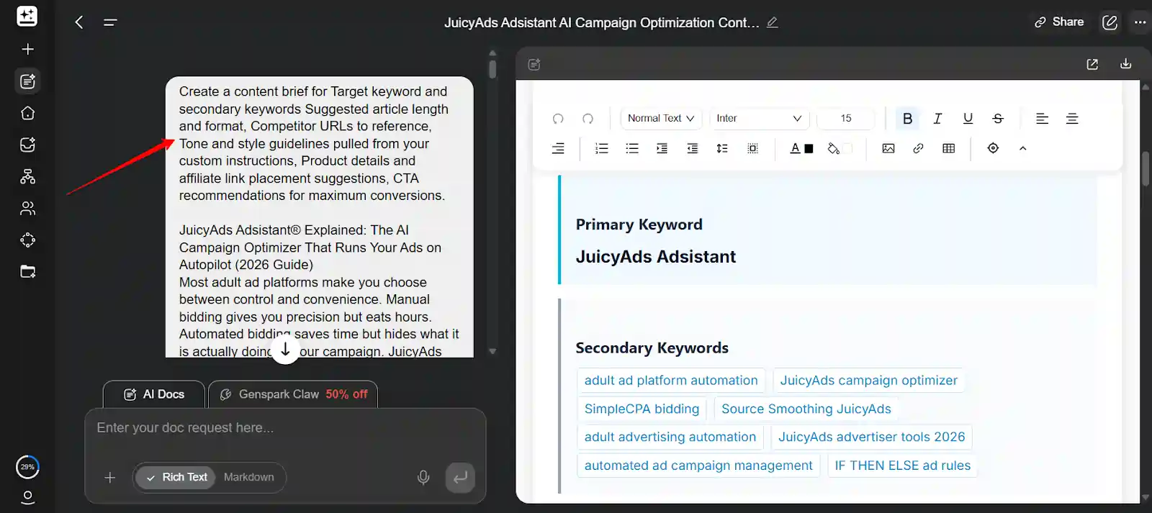Open the AI Docs icon in the sidebar
The width and height of the screenshot is (1152, 513).
[x=27, y=81]
